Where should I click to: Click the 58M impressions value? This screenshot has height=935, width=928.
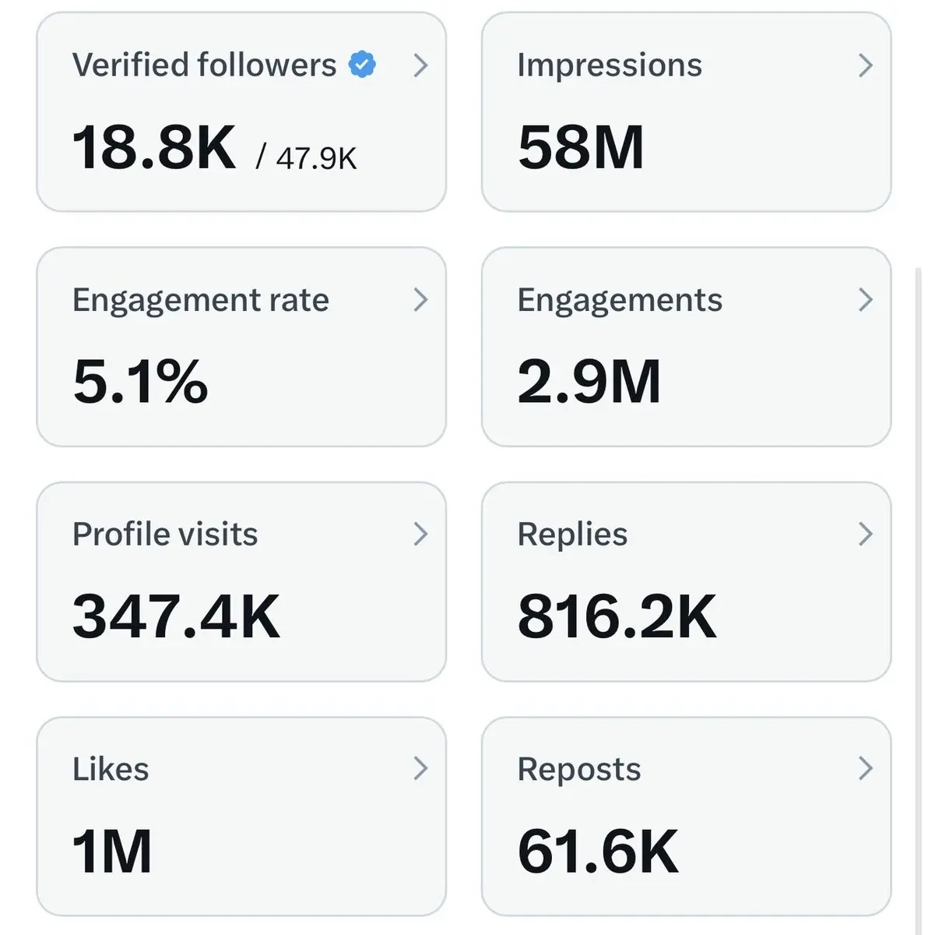point(581,148)
